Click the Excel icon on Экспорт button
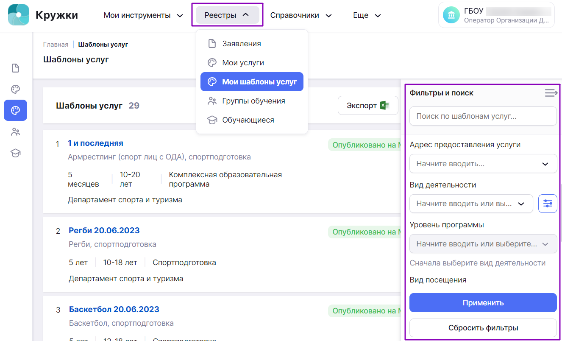This screenshot has width=562, height=341. pyautogui.click(x=385, y=106)
